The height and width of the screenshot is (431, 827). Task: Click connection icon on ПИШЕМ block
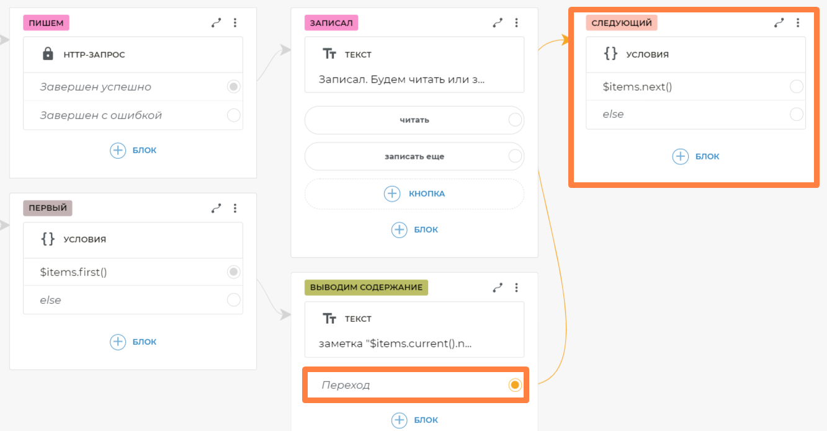click(216, 23)
